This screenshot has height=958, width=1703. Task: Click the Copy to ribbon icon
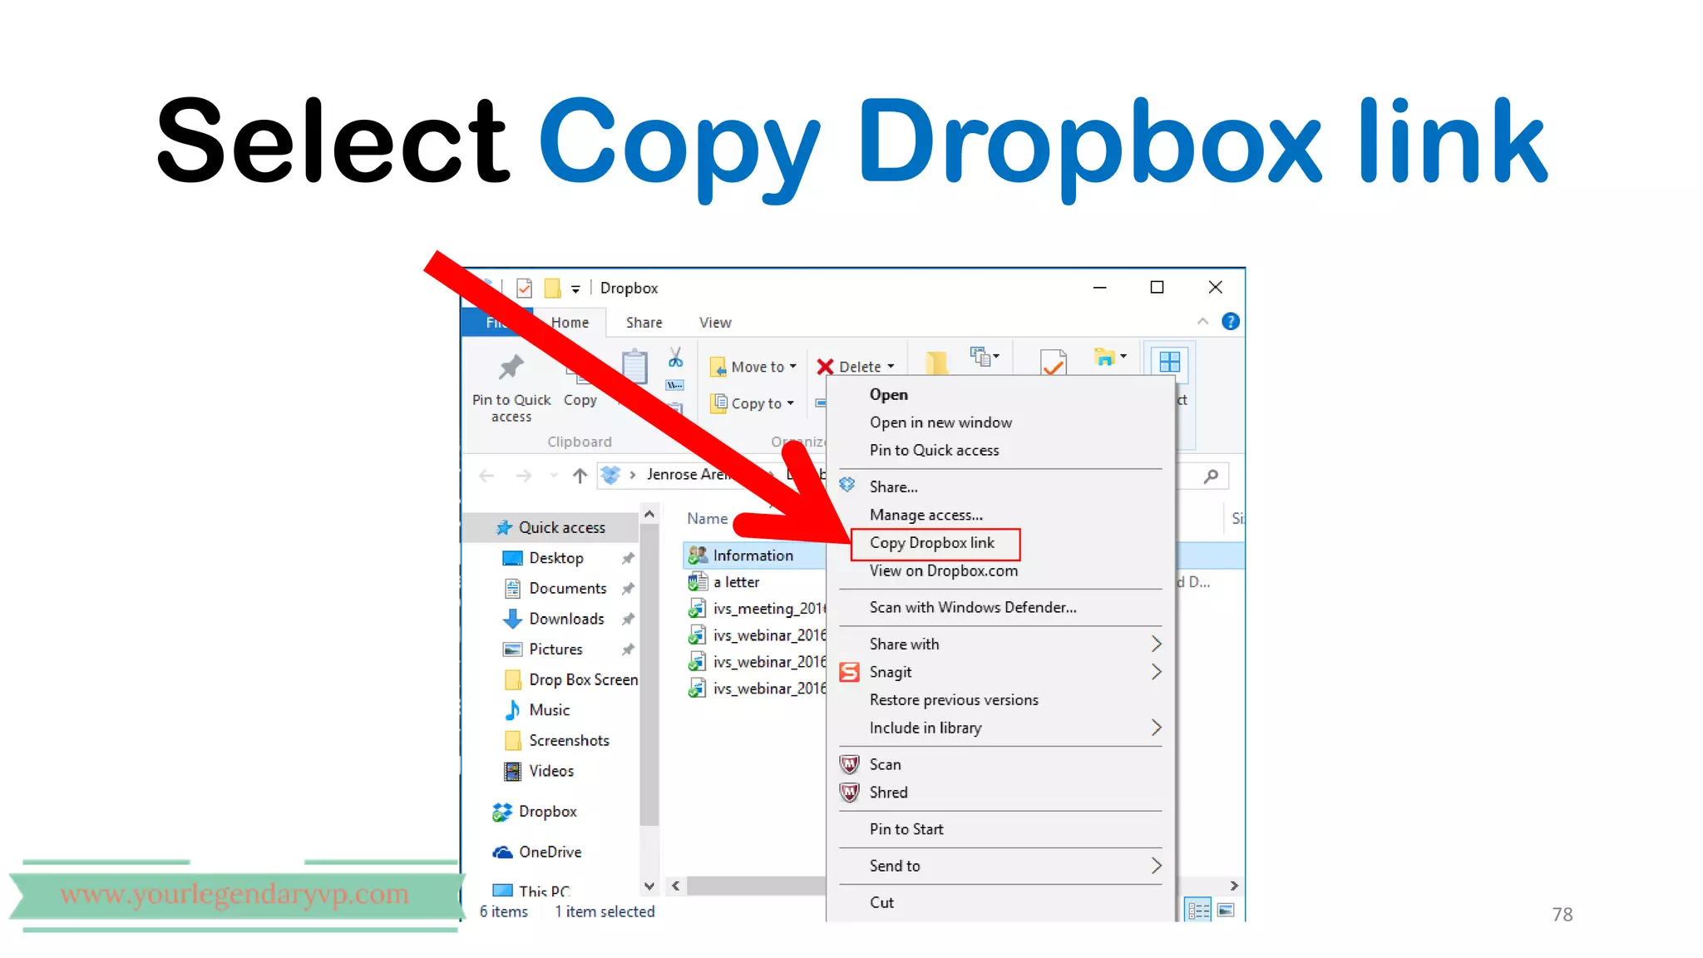click(x=718, y=403)
